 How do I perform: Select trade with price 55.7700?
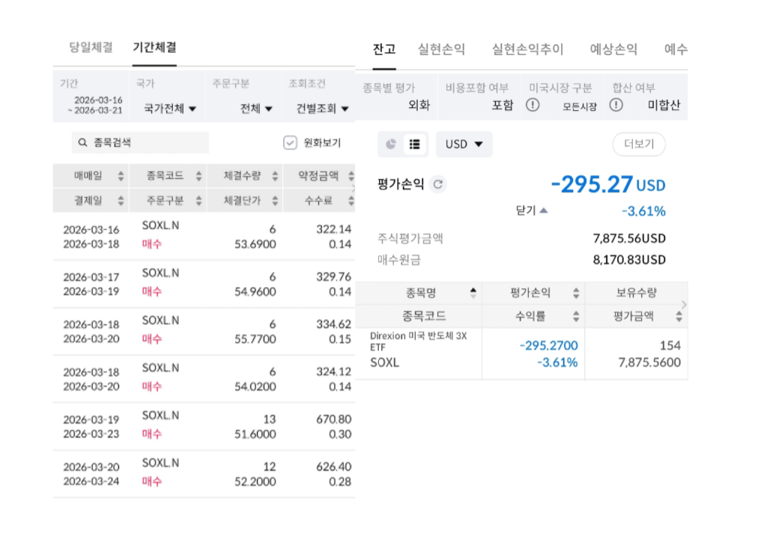pos(204,332)
